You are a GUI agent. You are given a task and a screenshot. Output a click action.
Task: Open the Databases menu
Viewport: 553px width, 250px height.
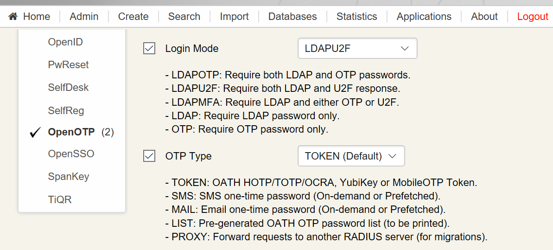pos(292,17)
